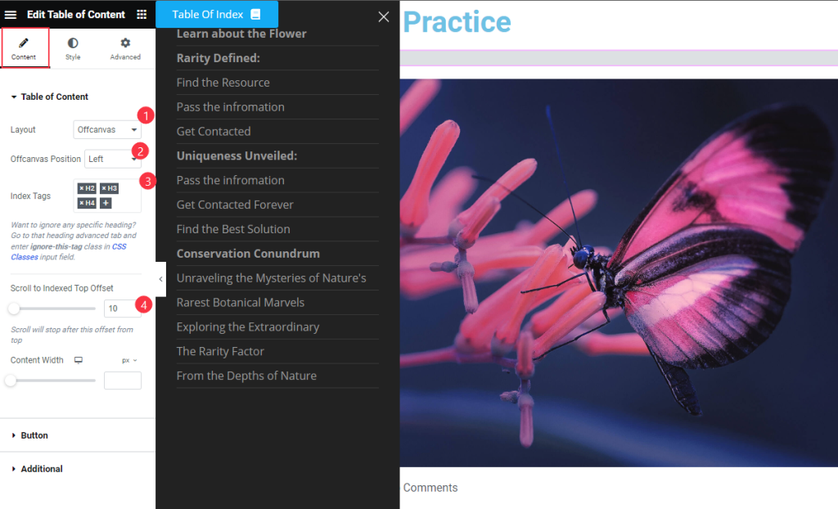This screenshot has width=838, height=509.
Task: Remove the H2 index tag
Action: pos(81,188)
